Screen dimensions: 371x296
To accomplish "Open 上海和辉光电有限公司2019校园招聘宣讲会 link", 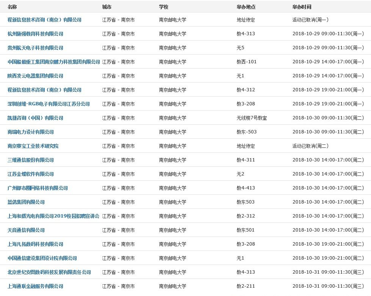I will [53, 216].
